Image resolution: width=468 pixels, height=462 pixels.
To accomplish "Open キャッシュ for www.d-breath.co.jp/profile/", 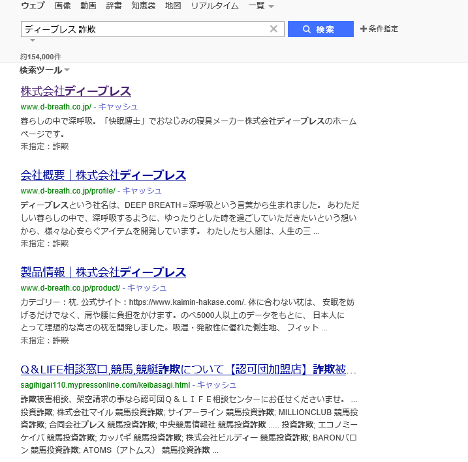I will [x=142, y=191].
